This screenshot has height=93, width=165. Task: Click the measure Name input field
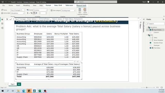click(18, 10)
